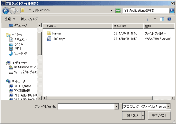This screenshot has width=176, height=124.
Task: Sort by 種類 column header
Action: pyautogui.click(x=159, y=26)
